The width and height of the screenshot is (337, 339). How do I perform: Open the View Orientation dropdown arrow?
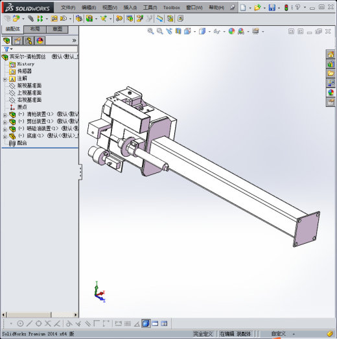point(195,32)
